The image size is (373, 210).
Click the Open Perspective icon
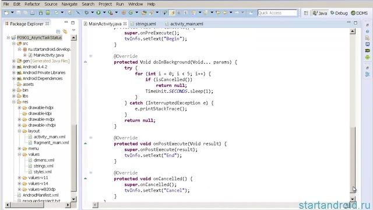306,13
